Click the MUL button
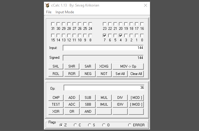 (104, 98)
